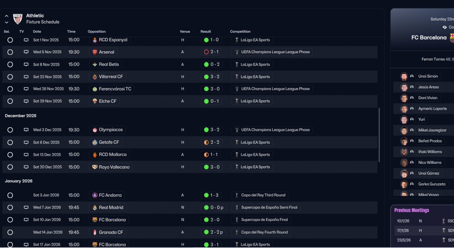Select the FC Andorra fixture radio button
Viewport: 454px width, 248px height.
pos(10,195)
